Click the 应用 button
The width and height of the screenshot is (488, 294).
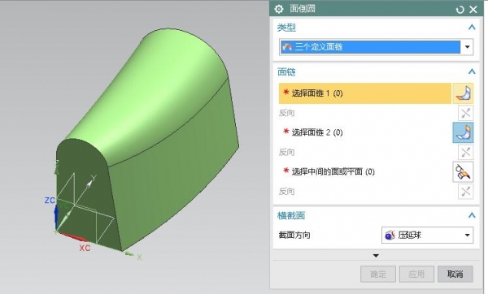(416, 274)
